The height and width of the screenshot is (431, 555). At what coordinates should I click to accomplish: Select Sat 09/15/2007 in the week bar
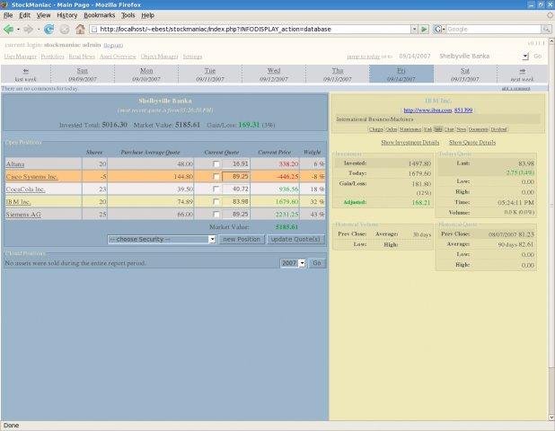click(x=464, y=75)
